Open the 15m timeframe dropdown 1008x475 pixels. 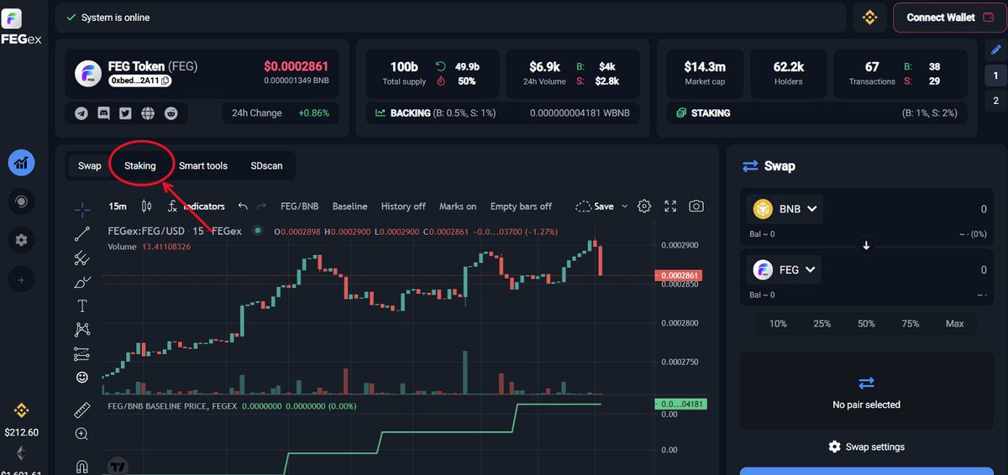click(x=118, y=206)
